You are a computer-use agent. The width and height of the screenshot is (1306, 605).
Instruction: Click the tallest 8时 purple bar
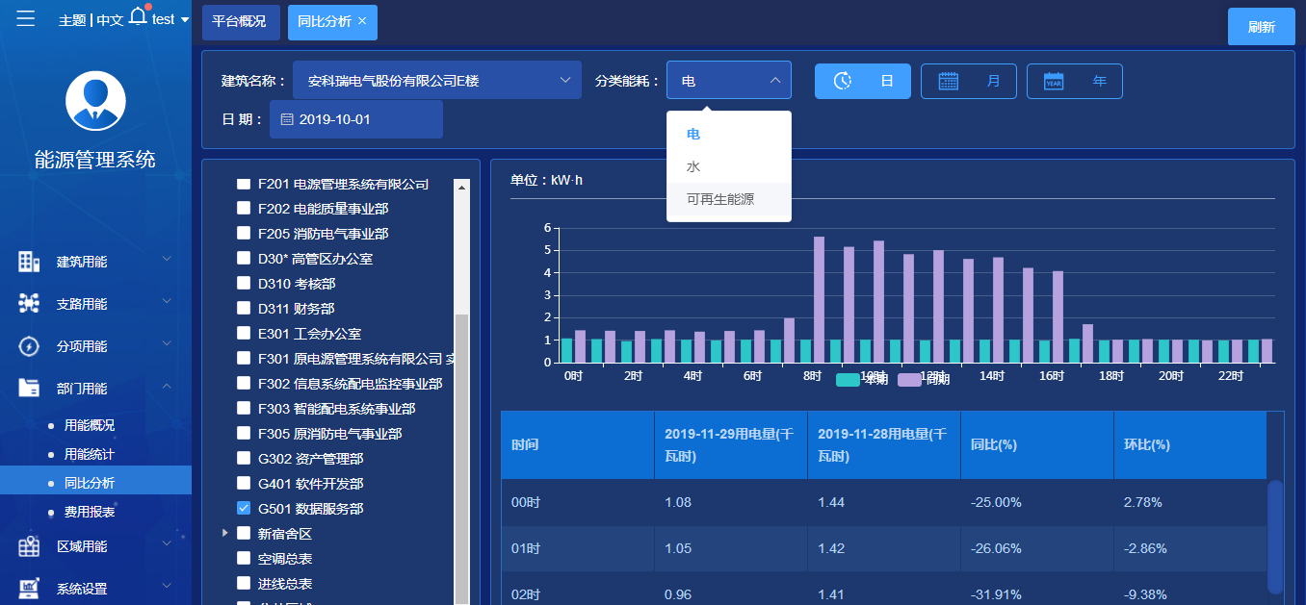tap(819, 299)
